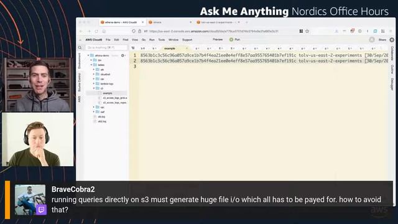Open the Source Control side panel tab
The image size is (398, 224).
tap(80, 82)
